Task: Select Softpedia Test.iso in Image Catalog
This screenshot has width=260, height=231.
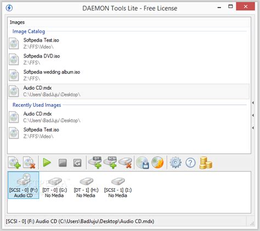Action: pyautogui.click(x=128, y=43)
